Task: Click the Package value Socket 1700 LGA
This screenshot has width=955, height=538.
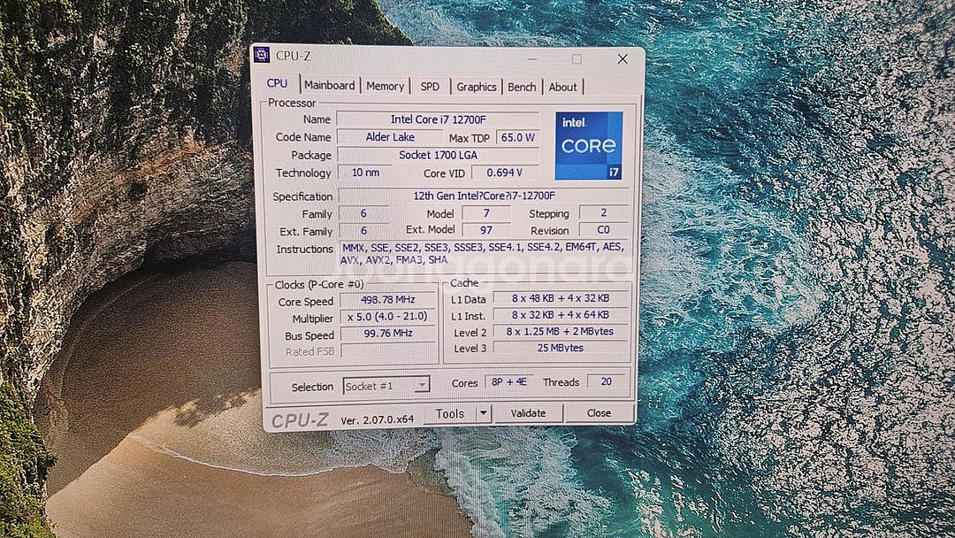Action: click(438, 156)
